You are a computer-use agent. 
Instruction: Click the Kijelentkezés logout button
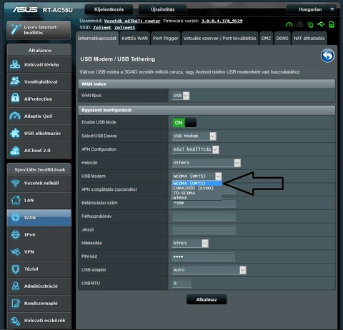109,9
